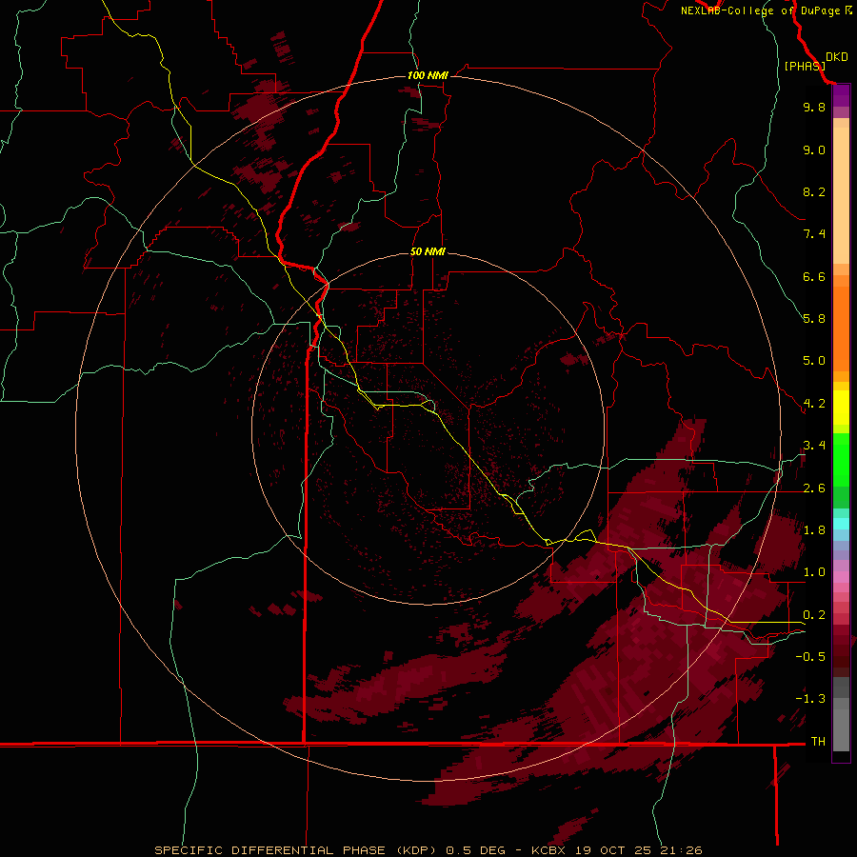The image size is (857, 857).
Task: Click the 7.4 value on color scale
Action: 814,234
